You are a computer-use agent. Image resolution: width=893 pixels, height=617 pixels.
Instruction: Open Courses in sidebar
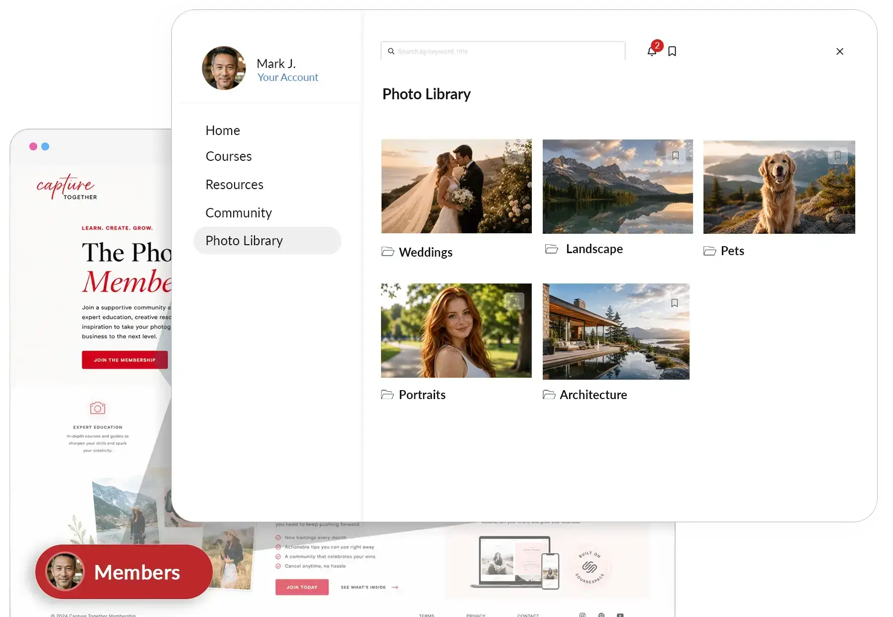(229, 156)
